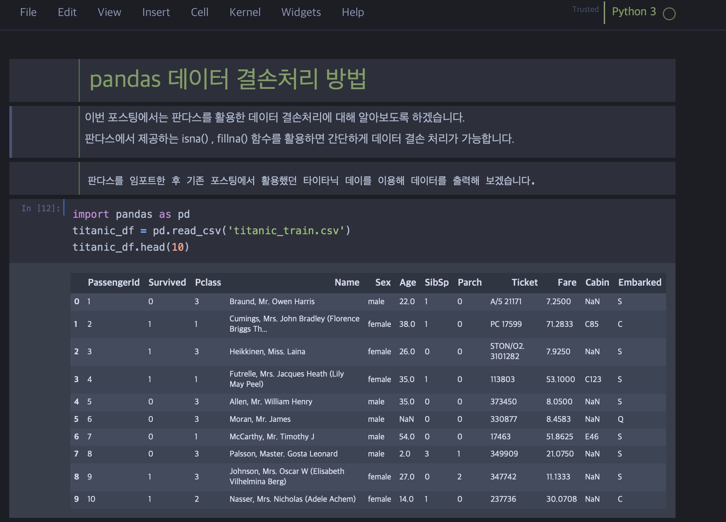Open the Kernel menu
The width and height of the screenshot is (726, 522).
(x=245, y=12)
